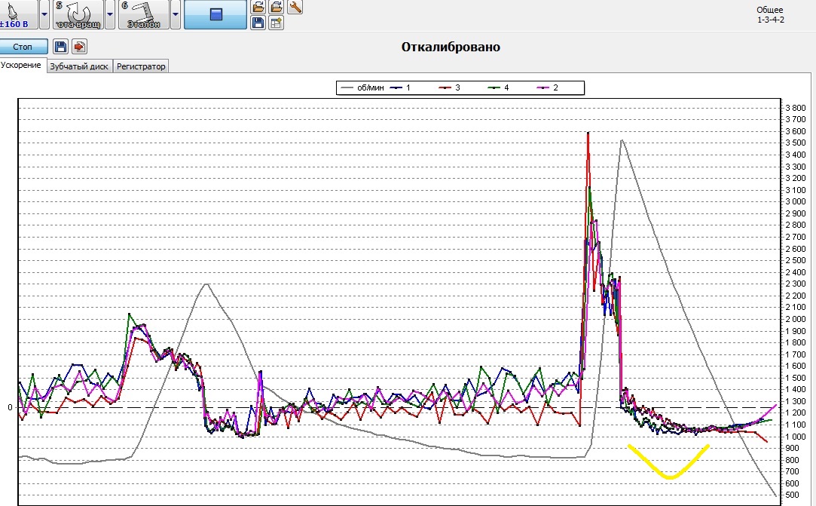Select the number 5 rotation sensor button
Viewport: 816px width, 506px height.
78,14
